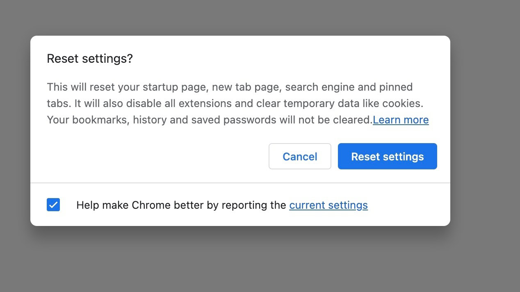Click the reset description paragraph text
Viewport: 520px width, 292px height.
point(230,103)
